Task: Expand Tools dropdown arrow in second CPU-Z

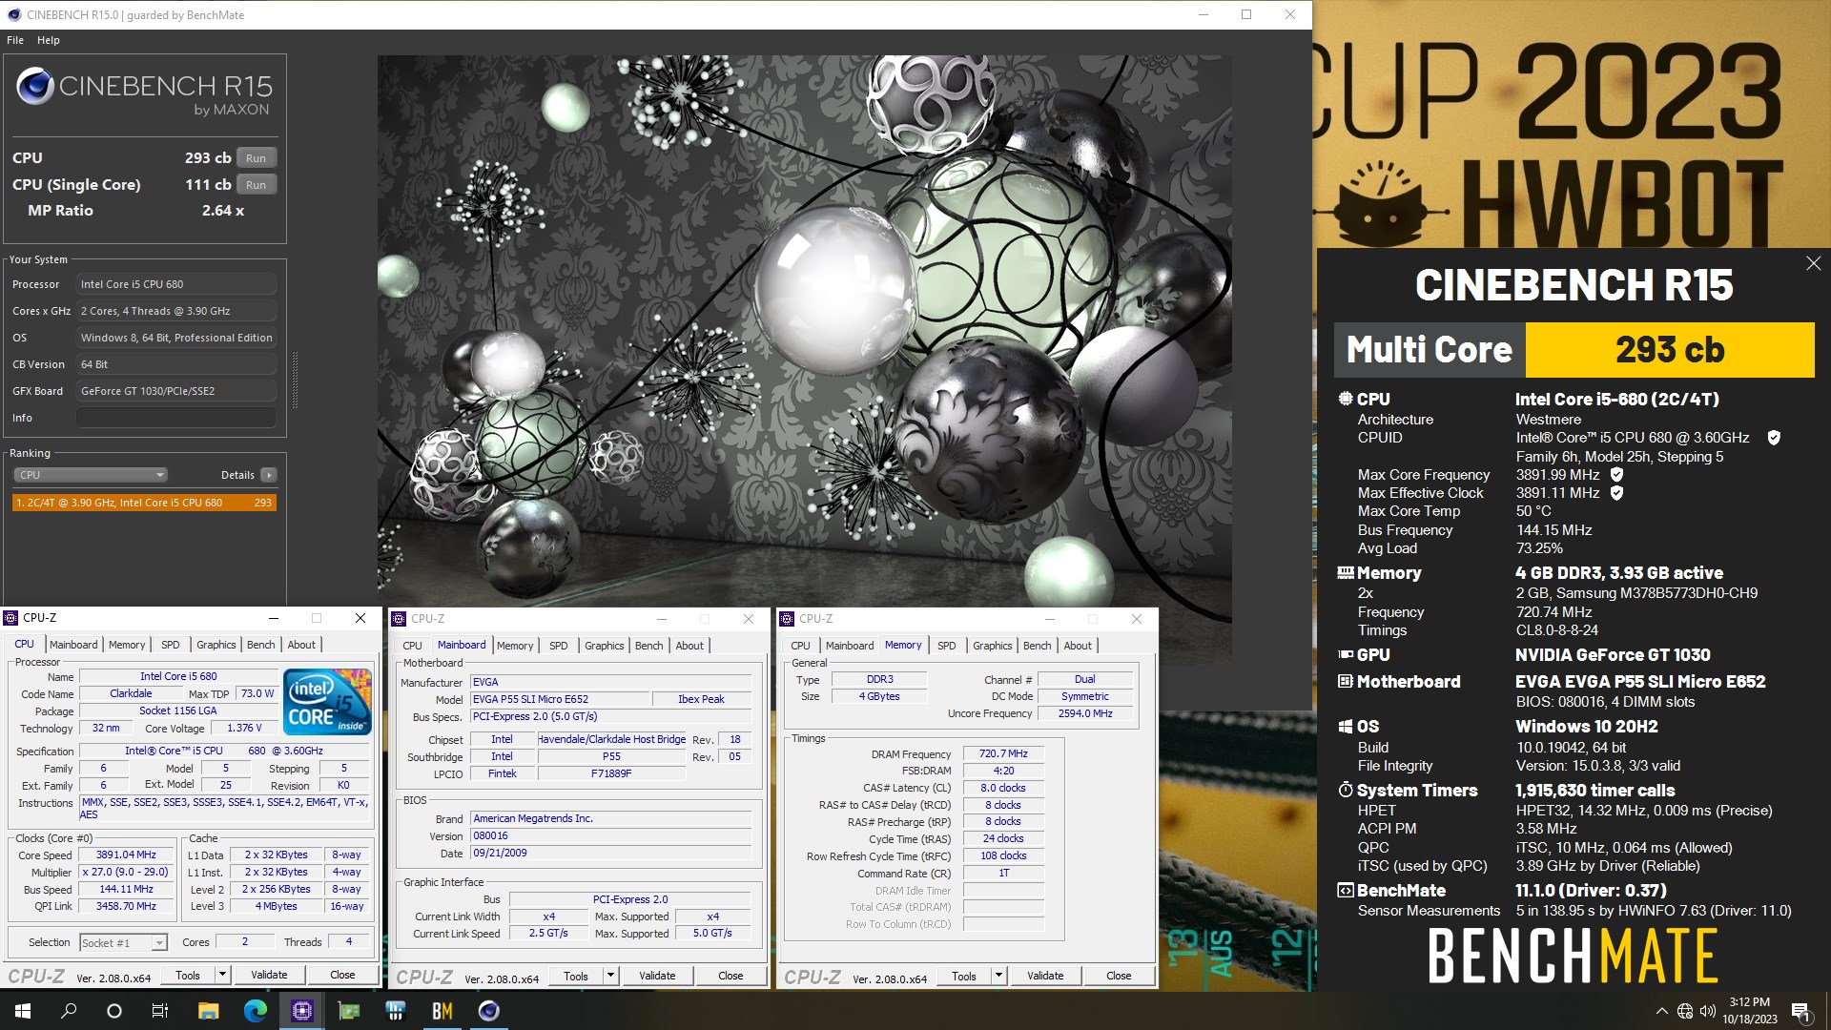Action: coord(610,976)
